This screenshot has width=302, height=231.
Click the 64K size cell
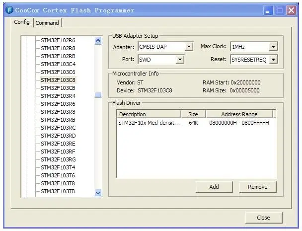193,123
